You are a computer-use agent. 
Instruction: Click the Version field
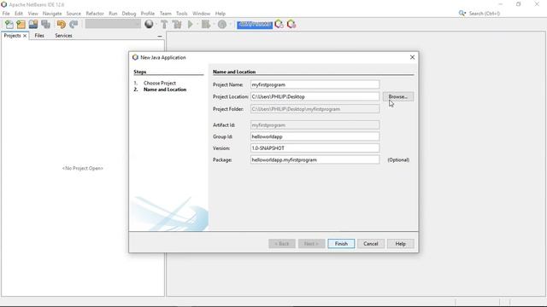315,148
